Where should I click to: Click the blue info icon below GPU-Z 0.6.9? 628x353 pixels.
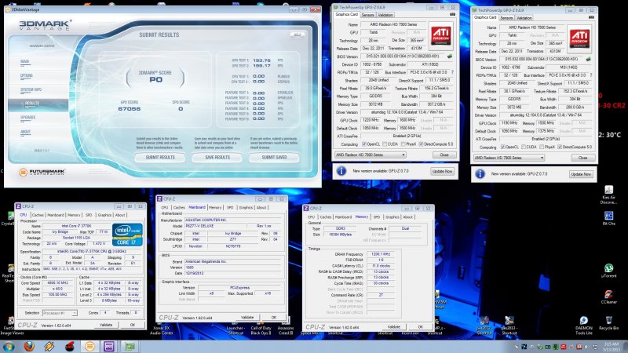(x=480, y=173)
